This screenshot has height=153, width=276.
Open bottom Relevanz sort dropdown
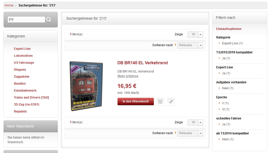(x=190, y=133)
